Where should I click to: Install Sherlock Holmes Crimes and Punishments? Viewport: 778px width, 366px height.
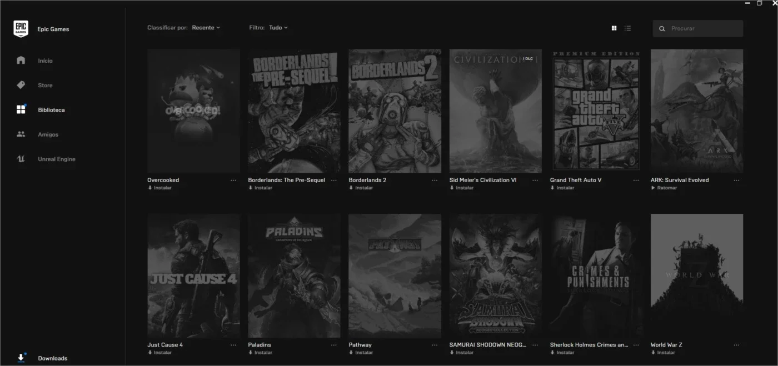562,353
